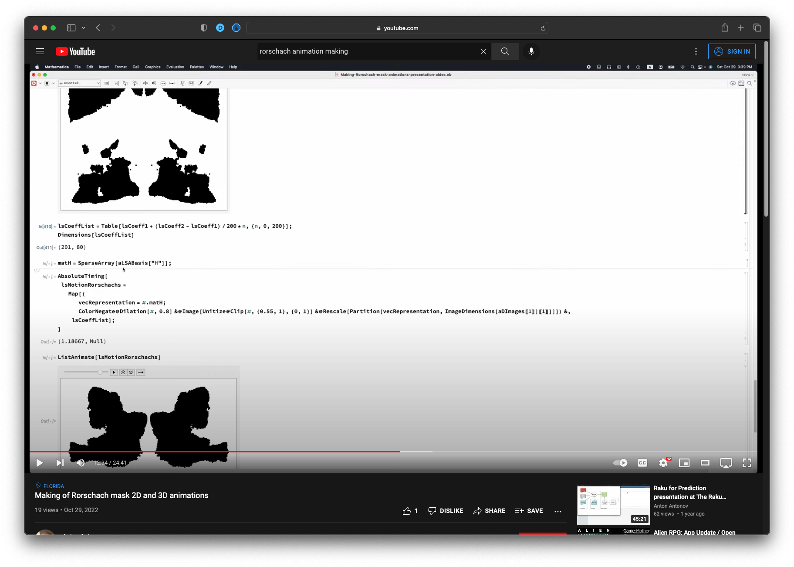Open YouTube settings three-dot menu
Image resolution: width=794 pixels, height=567 pixels.
[696, 51]
